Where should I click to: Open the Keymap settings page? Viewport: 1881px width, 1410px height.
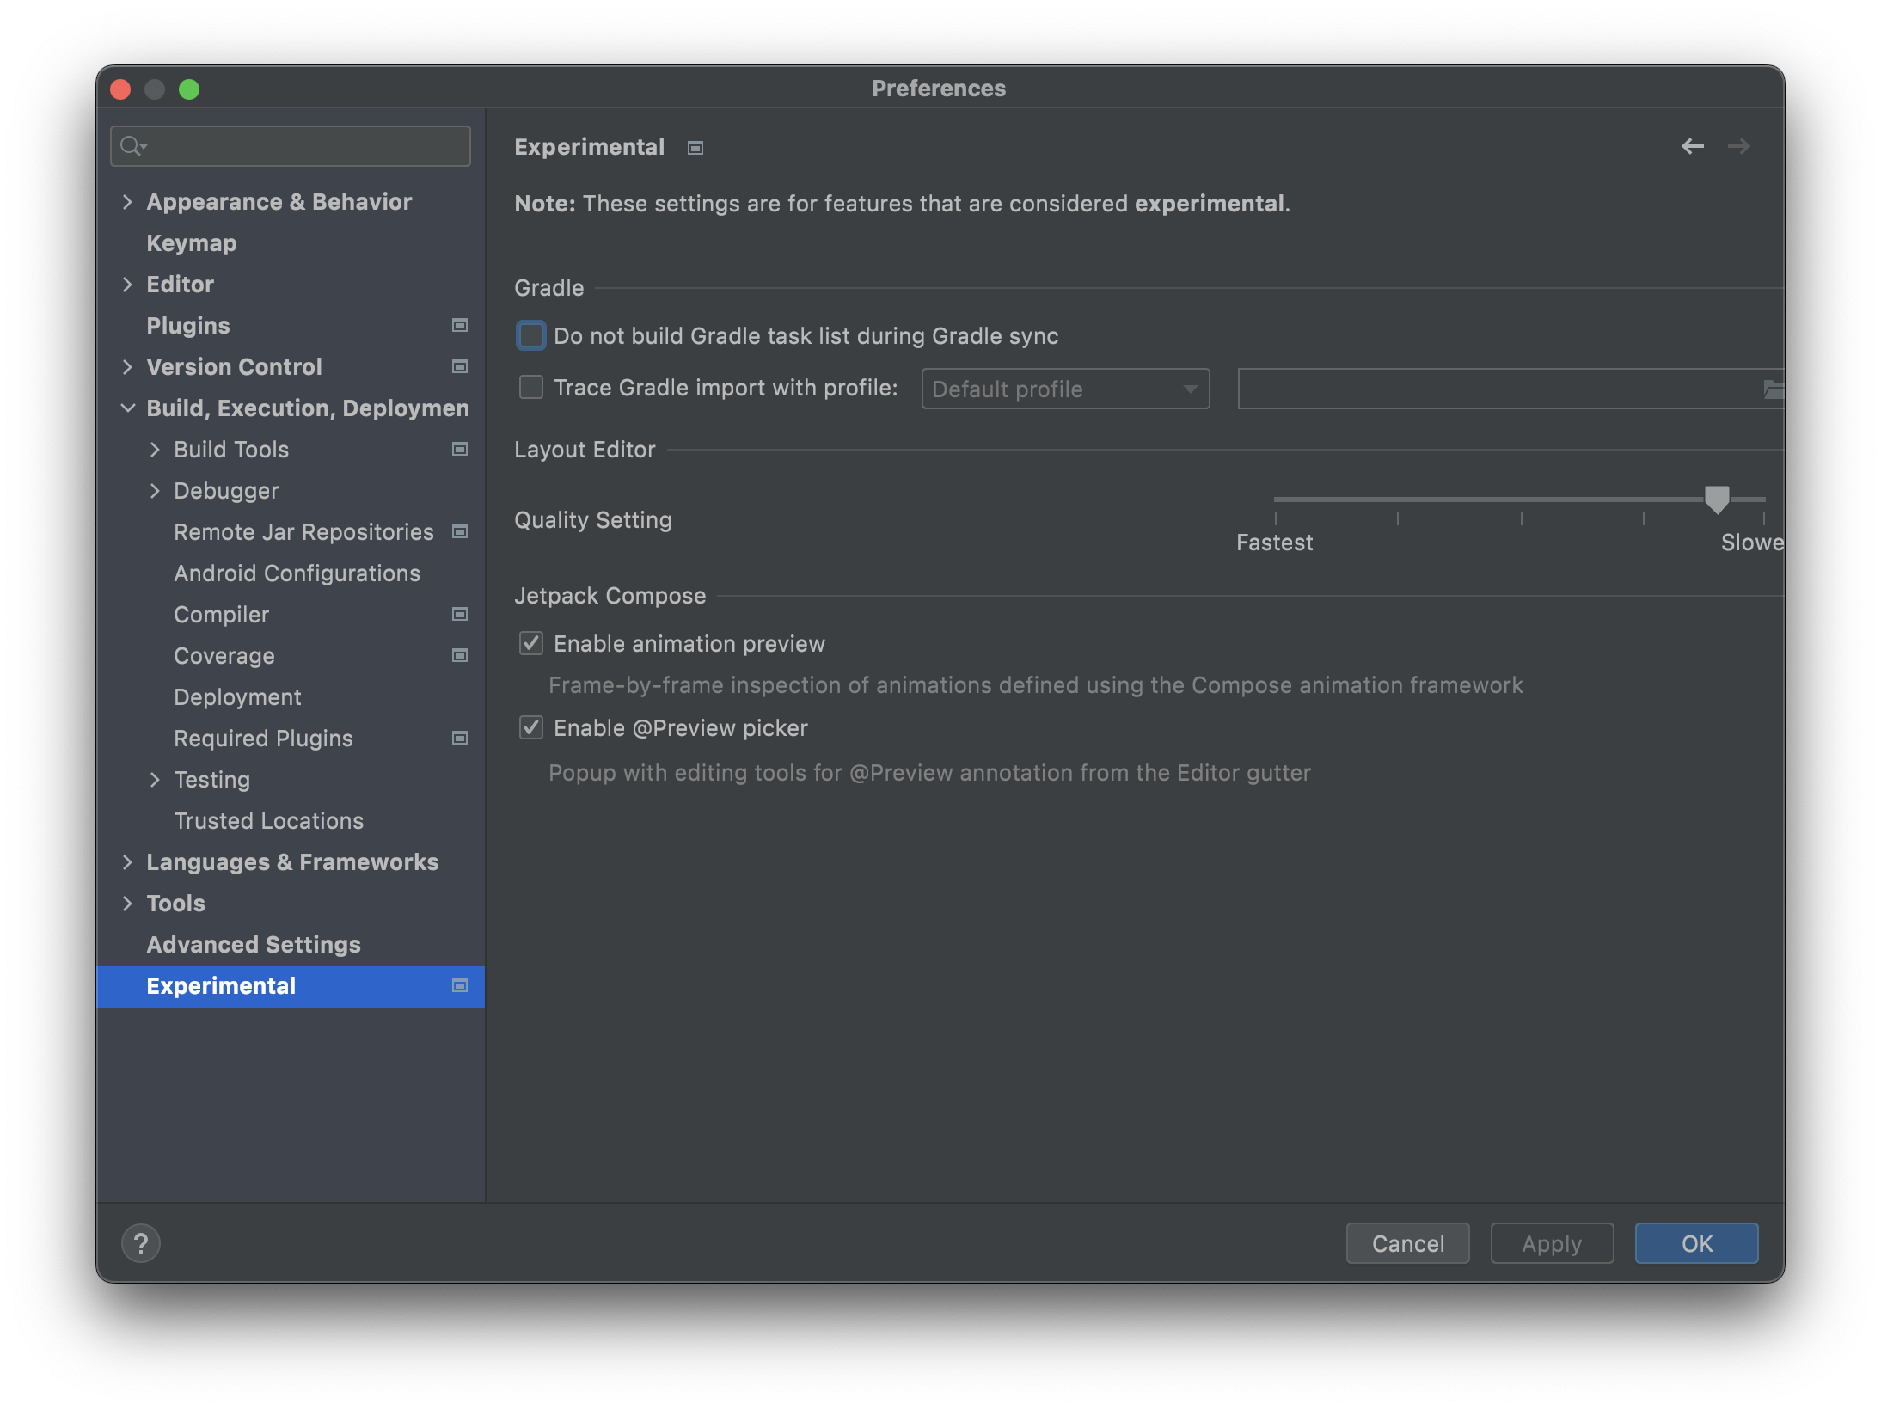pyautogui.click(x=191, y=243)
